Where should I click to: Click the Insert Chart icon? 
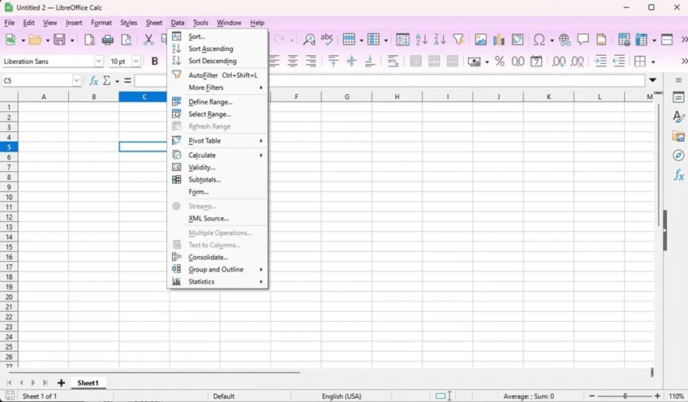pos(499,40)
